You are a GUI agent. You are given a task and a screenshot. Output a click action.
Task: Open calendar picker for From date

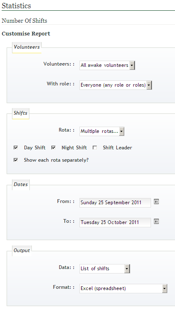[156, 202]
